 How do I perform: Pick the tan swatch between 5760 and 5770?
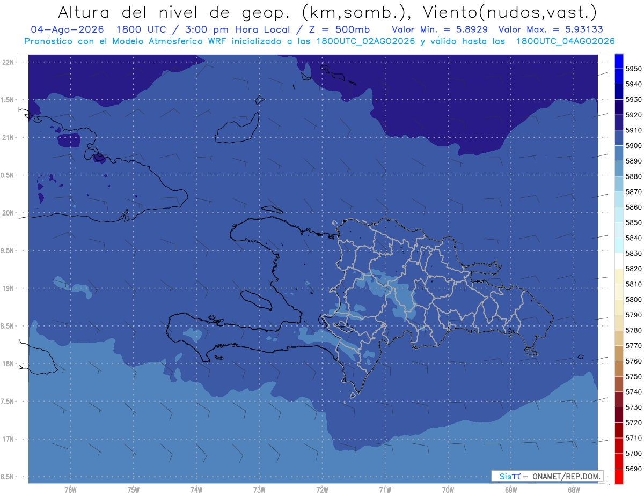tap(619, 353)
